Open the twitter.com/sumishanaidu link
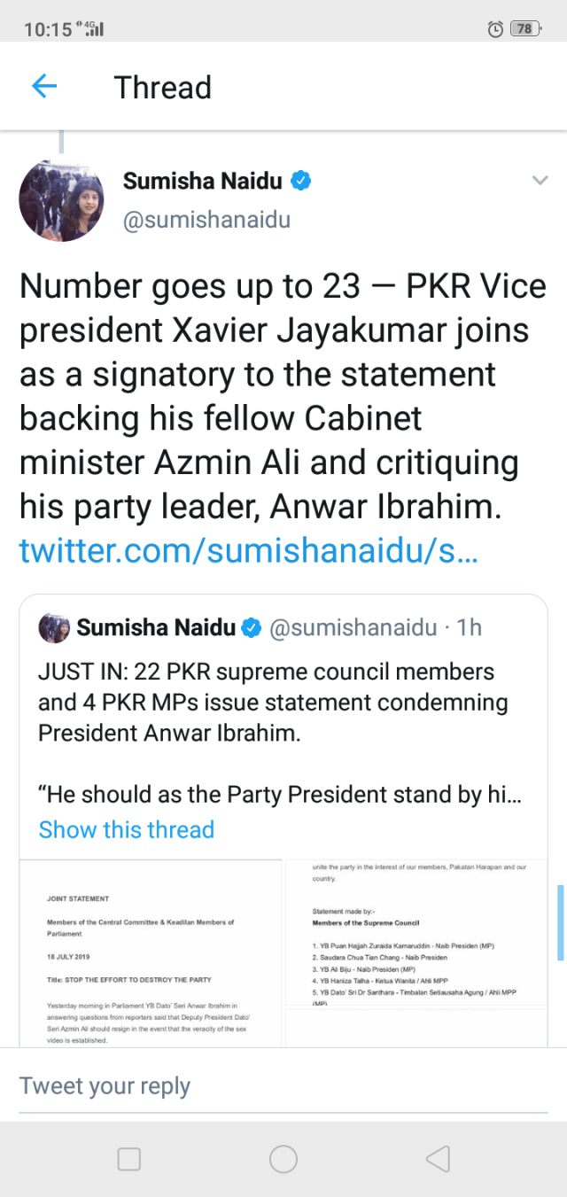Image resolution: width=567 pixels, height=1197 pixels. click(x=249, y=550)
